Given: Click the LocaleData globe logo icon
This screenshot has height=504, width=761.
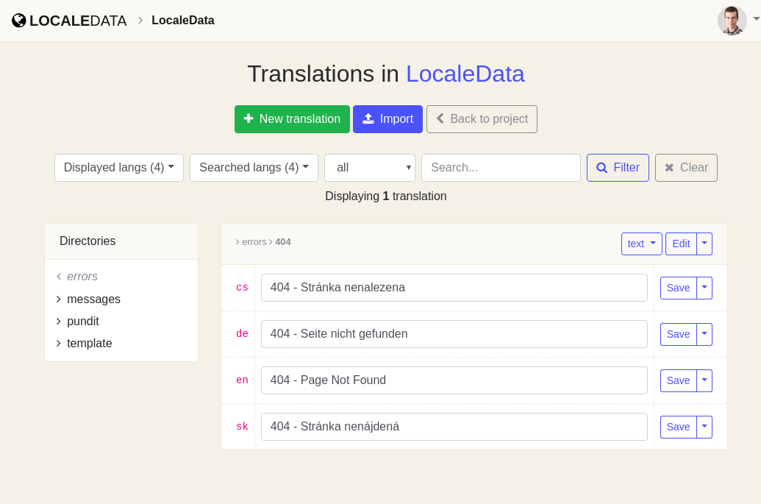Looking at the screenshot, I should click(18, 21).
